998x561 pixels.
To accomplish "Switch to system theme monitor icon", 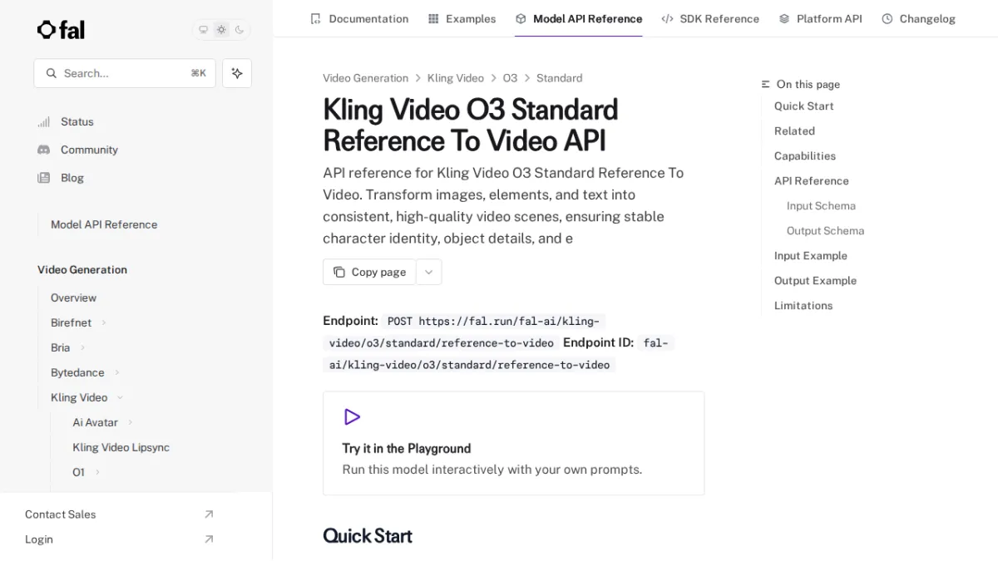I will pos(203,30).
